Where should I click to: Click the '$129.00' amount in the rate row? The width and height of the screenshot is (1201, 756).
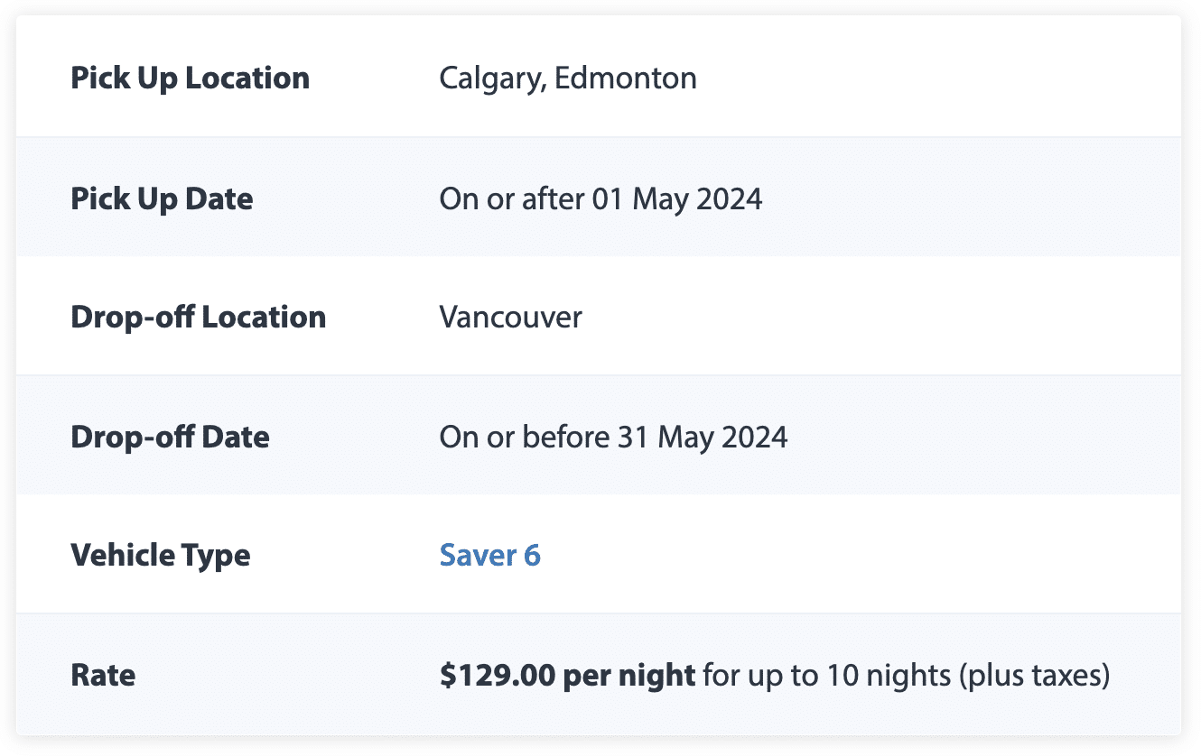pos(495,675)
